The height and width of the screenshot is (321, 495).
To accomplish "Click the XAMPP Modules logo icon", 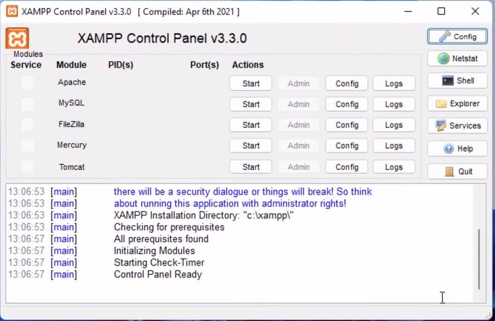I will pyautogui.click(x=16, y=37).
